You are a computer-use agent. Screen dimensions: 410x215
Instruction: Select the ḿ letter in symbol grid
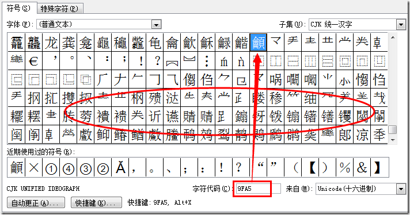coord(224,61)
